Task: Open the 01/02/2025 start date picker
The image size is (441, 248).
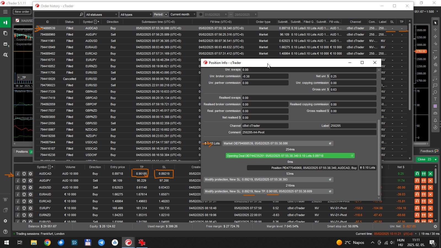Action: click(216, 15)
